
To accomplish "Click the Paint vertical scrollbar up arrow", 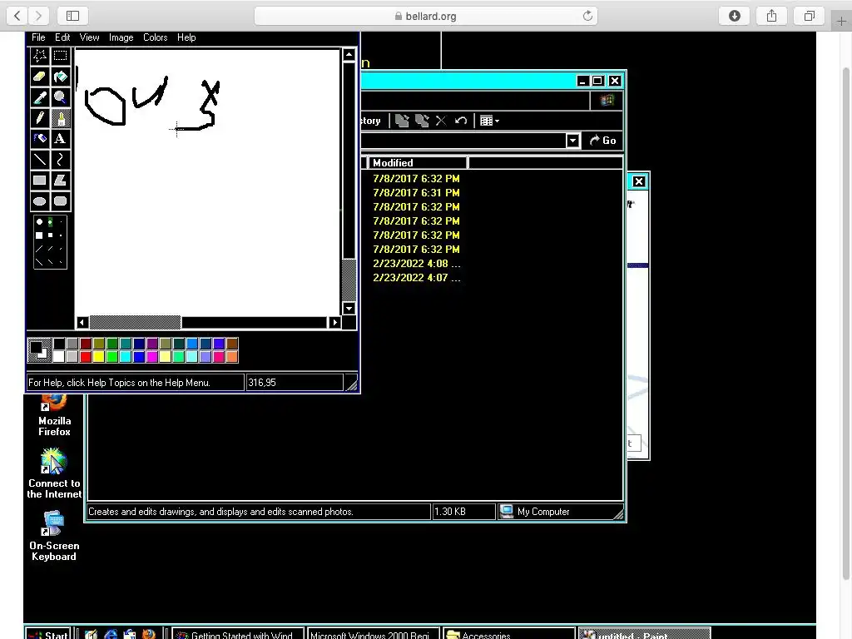I will pos(349,54).
